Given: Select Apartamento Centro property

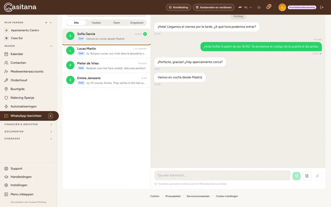Looking at the screenshot, I should (x=25, y=30).
